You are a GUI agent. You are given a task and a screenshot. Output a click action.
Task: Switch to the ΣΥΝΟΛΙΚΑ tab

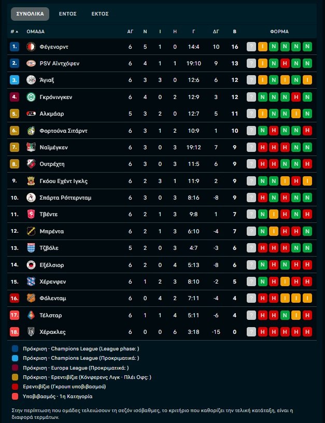[x=30, y=14]
